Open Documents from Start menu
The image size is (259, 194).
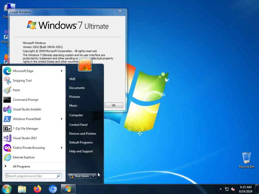tap(77, 88)
